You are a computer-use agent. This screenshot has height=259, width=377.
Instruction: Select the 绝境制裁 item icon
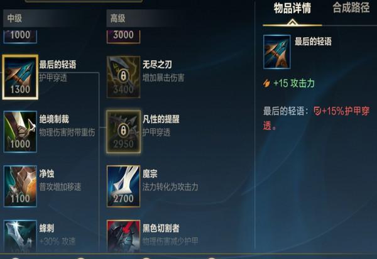click(20, 131)
